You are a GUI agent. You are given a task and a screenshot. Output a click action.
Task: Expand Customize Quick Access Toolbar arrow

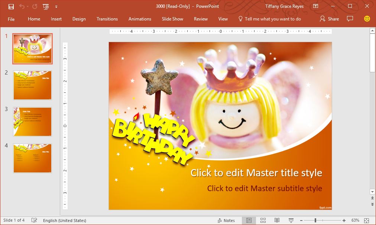pos(56,7)
